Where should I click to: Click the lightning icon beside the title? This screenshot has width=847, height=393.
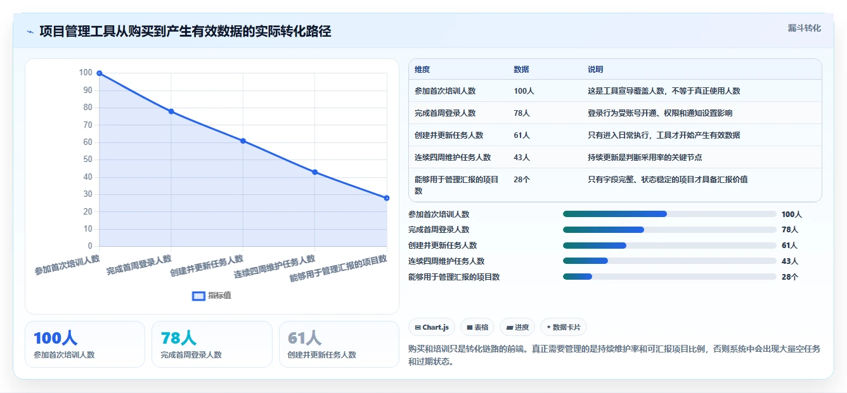30,32
